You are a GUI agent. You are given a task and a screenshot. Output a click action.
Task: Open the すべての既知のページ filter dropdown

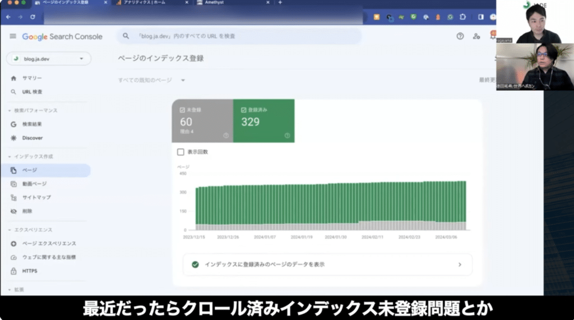point(151,80)
